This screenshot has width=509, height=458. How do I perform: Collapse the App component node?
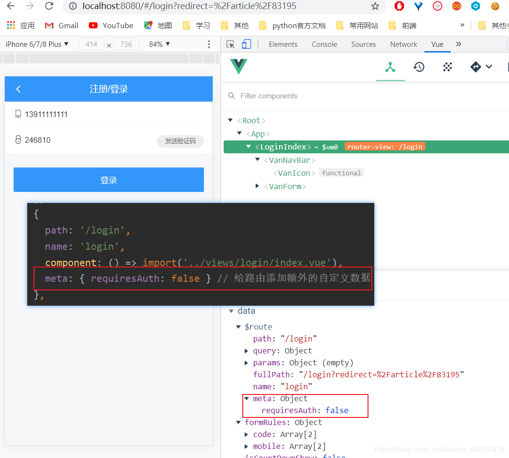(x=239, y=133)
